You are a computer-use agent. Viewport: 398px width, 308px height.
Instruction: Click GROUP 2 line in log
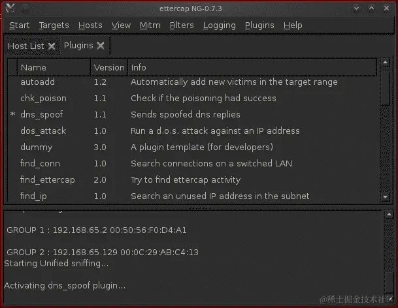tap(103, 253)
